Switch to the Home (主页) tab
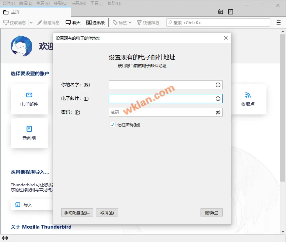286x242 pixels. point(36,12)
